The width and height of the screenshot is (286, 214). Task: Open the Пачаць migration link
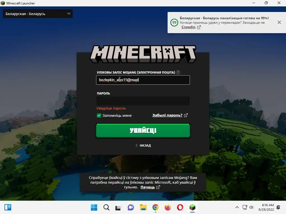pyautogui.click(x=150, y=187)
